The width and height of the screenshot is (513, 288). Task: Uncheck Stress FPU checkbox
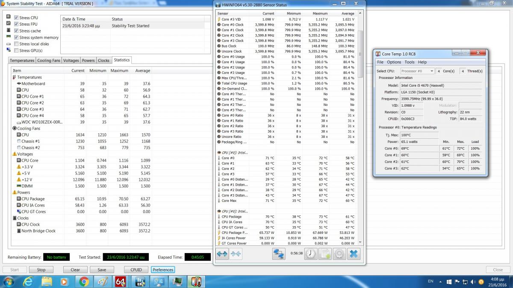[x=16, y=24]
